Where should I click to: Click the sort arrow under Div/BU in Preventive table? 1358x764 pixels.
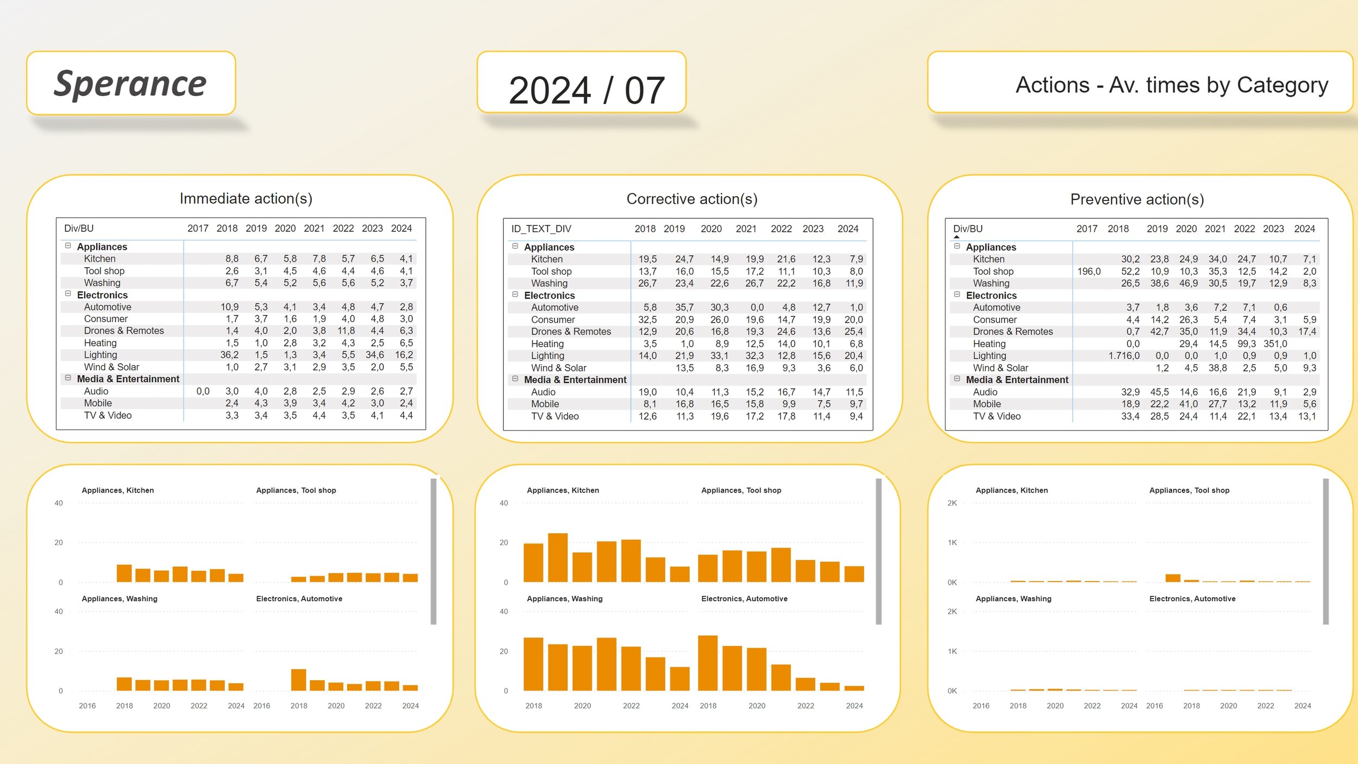tap(957, 237)
